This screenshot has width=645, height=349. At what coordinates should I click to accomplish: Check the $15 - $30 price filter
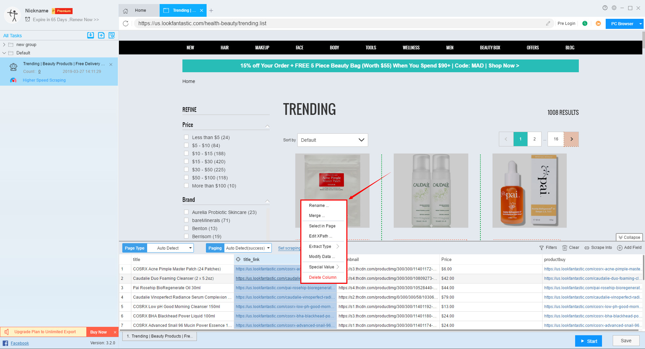[186, 161]
